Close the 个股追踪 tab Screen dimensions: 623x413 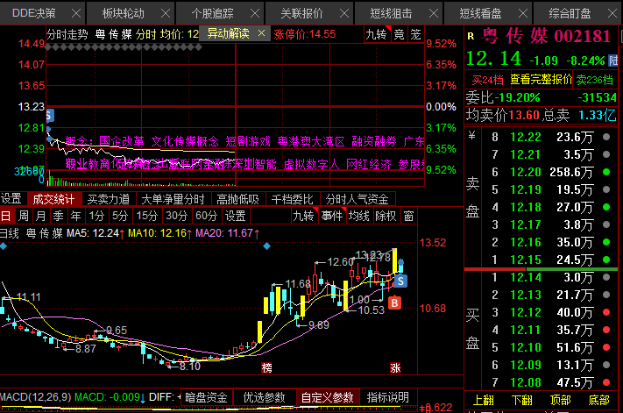tap(255, 13)
